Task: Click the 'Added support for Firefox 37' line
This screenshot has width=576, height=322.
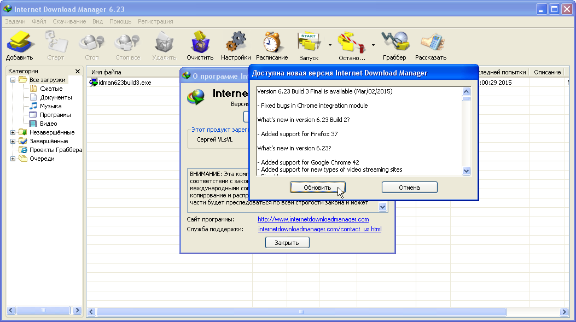Action: (298, 134)
